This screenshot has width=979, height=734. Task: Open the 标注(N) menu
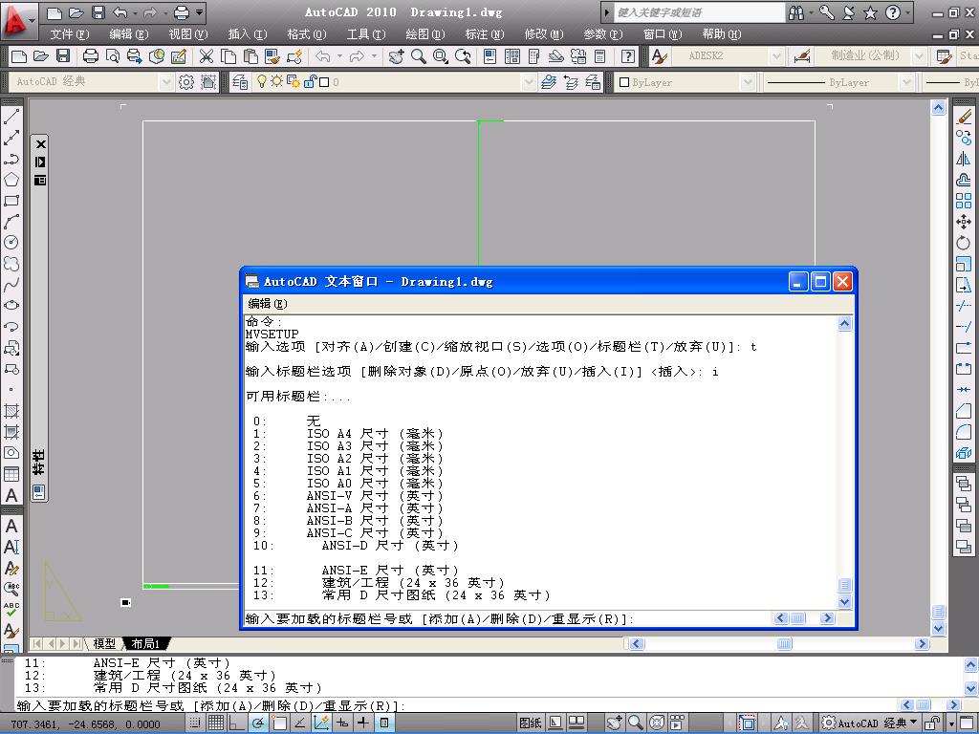pyautogui.click(x=485, y=34)
